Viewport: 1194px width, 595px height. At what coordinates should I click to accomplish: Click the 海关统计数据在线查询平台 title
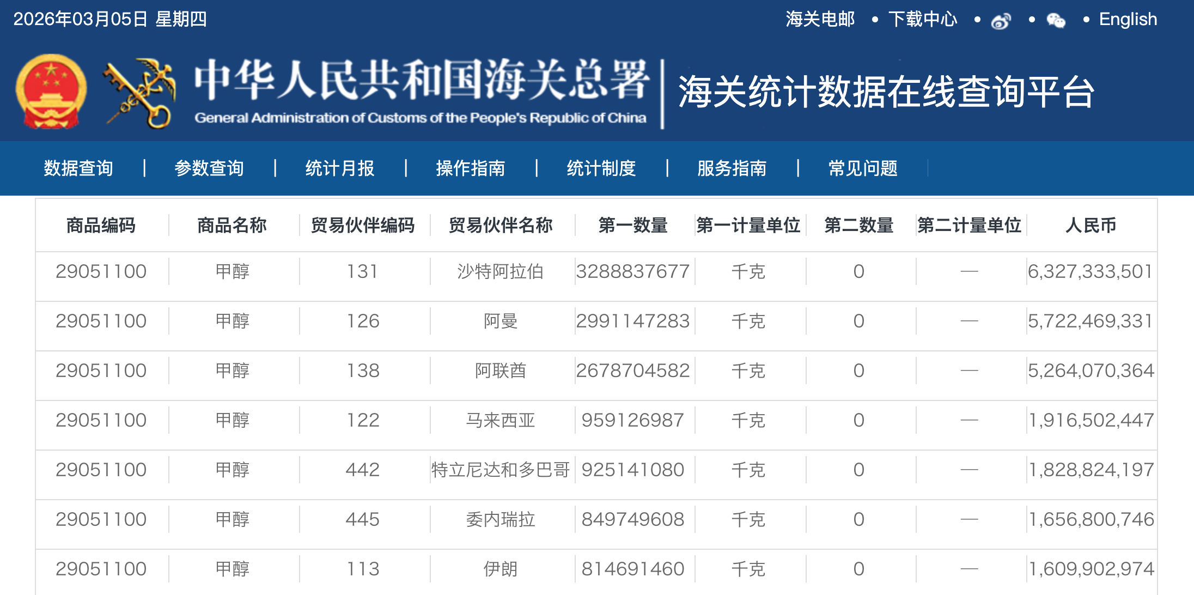(886, 93)
